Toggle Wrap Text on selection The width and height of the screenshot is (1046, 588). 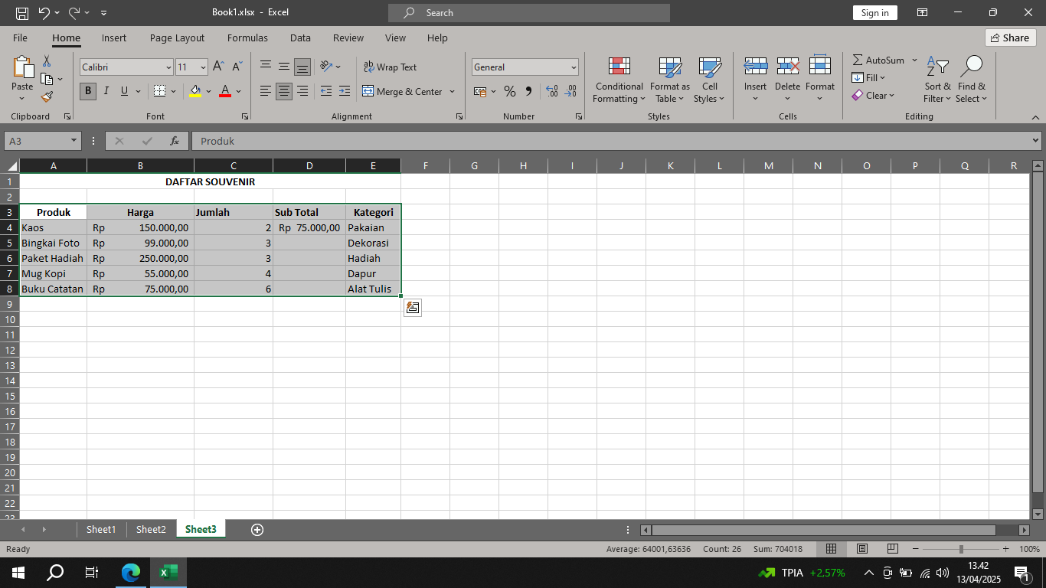point(391,67)
